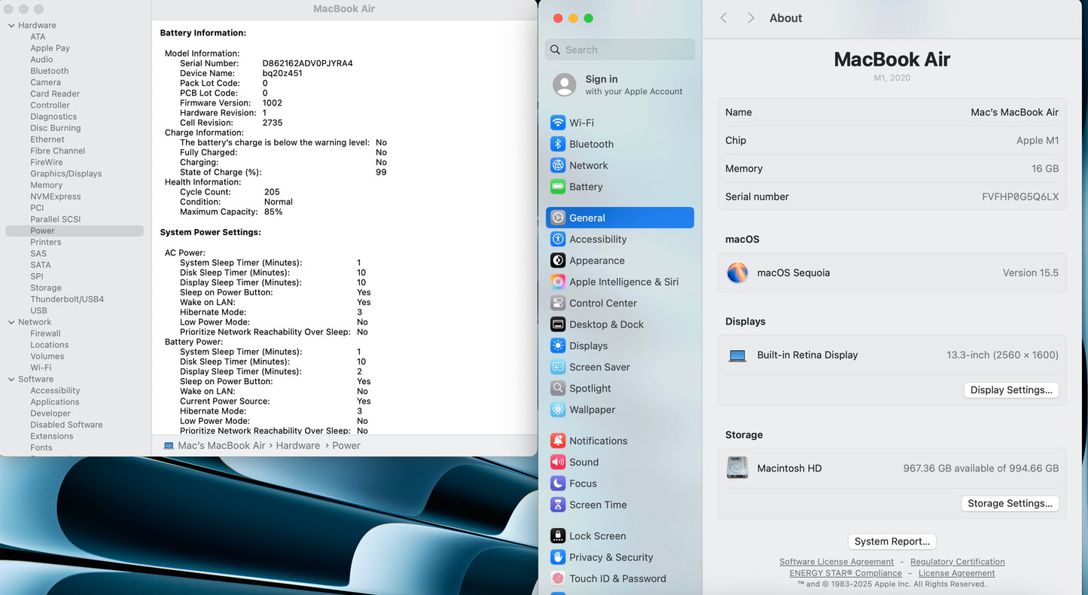Open the Accessibility icon in System Settings
Image resolution: width=1088 pixels, height=595 pixels.
pos(558,240)
